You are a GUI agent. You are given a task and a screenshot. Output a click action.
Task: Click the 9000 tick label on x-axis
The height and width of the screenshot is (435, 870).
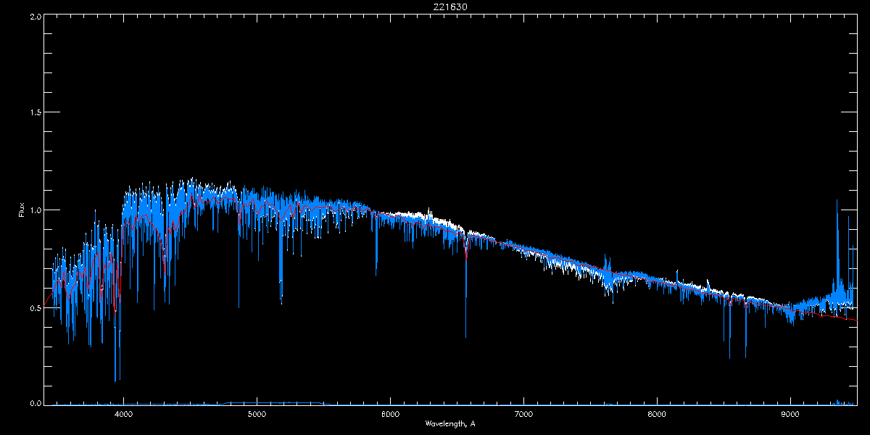pyautogui.click(x=790, y=414)
